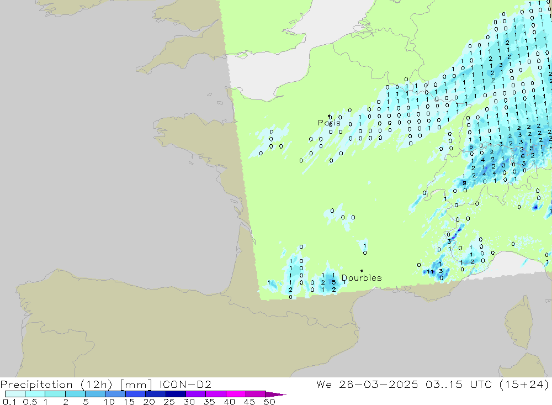This screenshot has width=552, height=405.
Task: Click the legend label "0.5"
Action: (x=30, y=402)
